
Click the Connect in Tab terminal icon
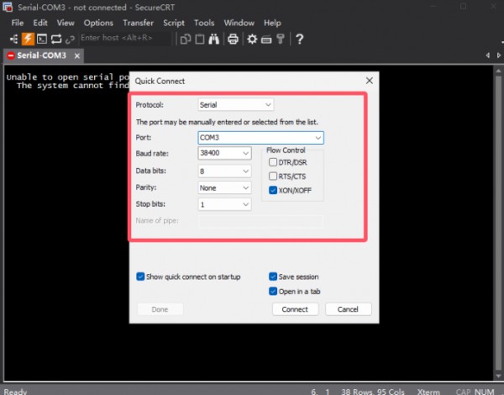42,39
